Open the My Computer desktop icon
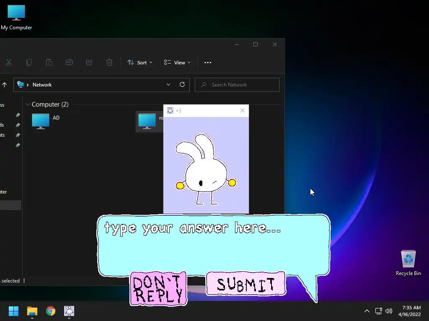The image size is (429, 321). [x=16, y=18]
